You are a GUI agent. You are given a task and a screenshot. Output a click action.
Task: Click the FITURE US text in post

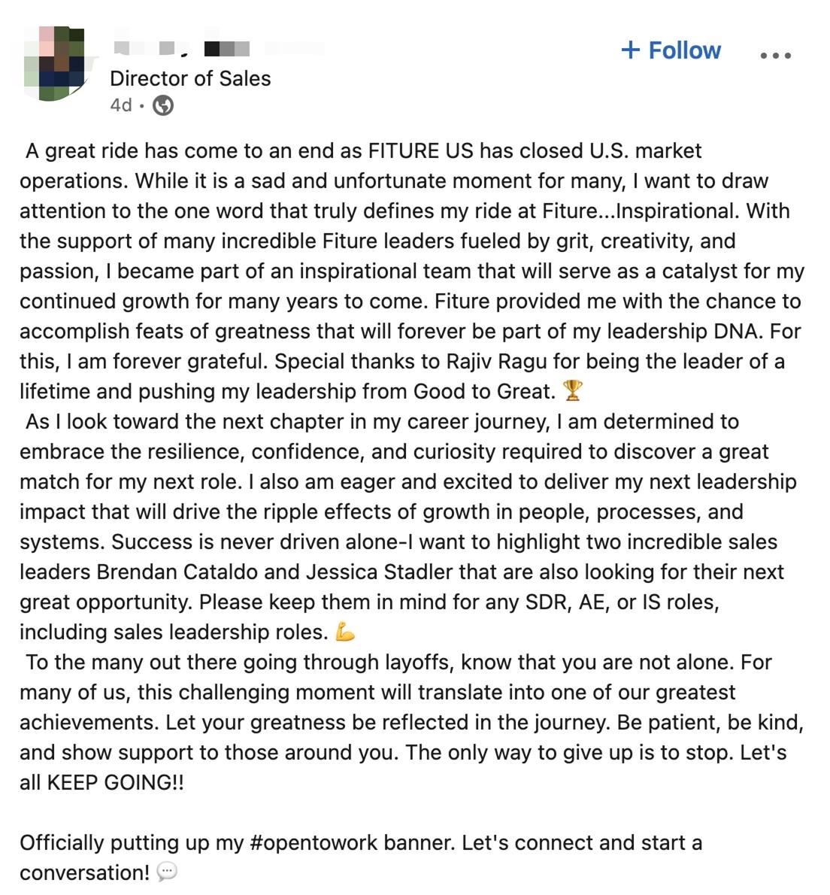point(420,151)
